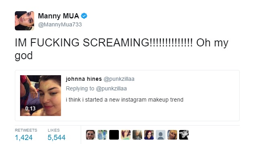Click the fifth liker avatar with dark hair

click(137, 135)
